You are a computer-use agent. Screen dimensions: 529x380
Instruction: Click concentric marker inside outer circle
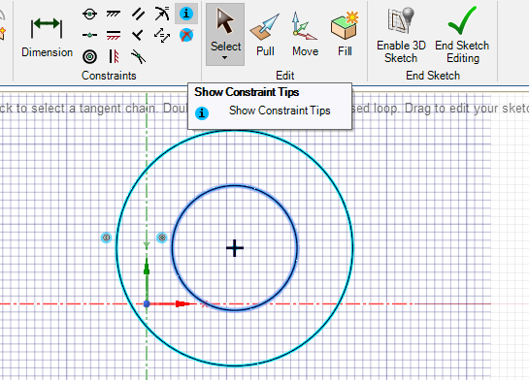162,237
